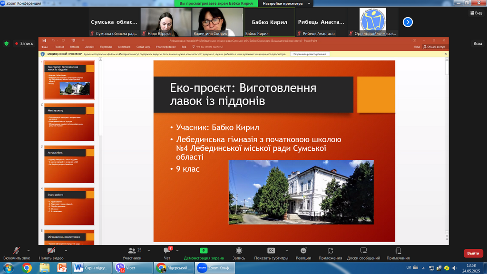The image size is (487, 274).
Task: Switch to Word Скрін підсу... window
Action: 92,268
